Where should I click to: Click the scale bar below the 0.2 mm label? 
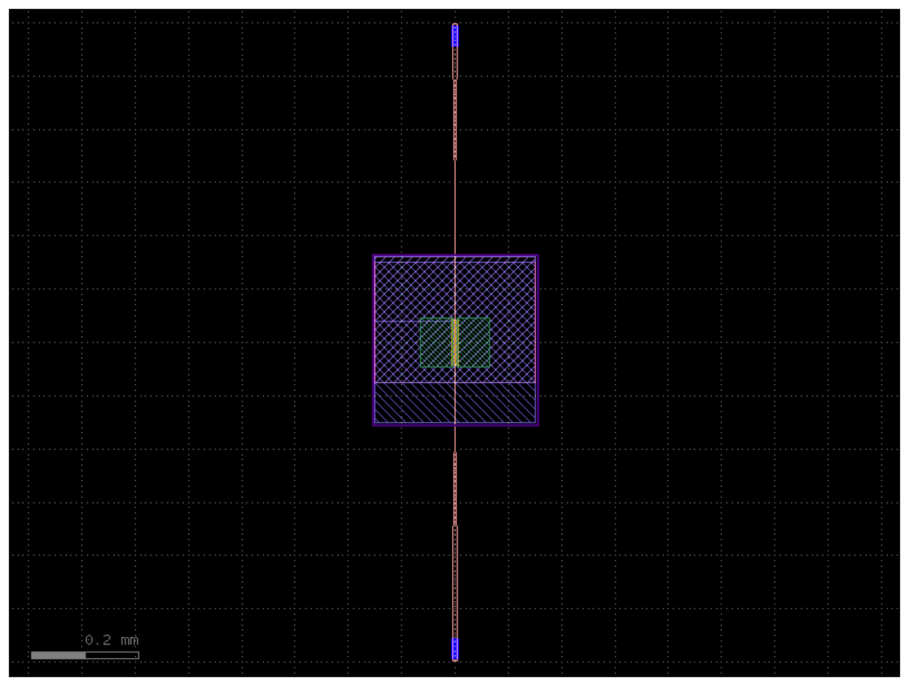tap(85, 655)
